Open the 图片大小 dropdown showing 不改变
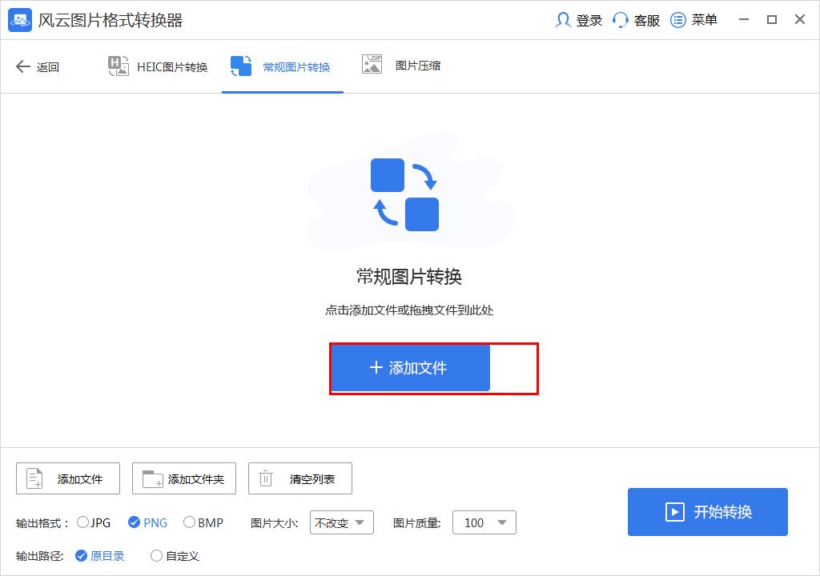 click(x=342, y=522)
